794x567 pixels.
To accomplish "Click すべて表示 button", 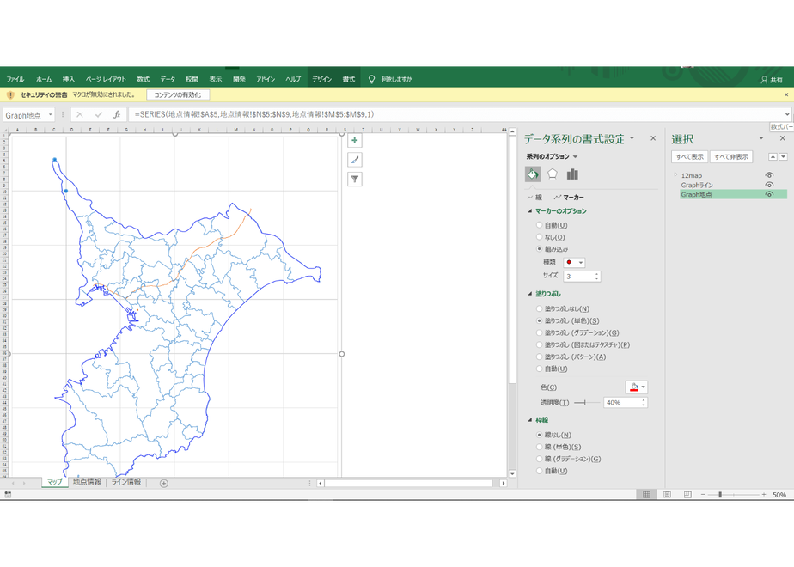I will coord(690,157).
